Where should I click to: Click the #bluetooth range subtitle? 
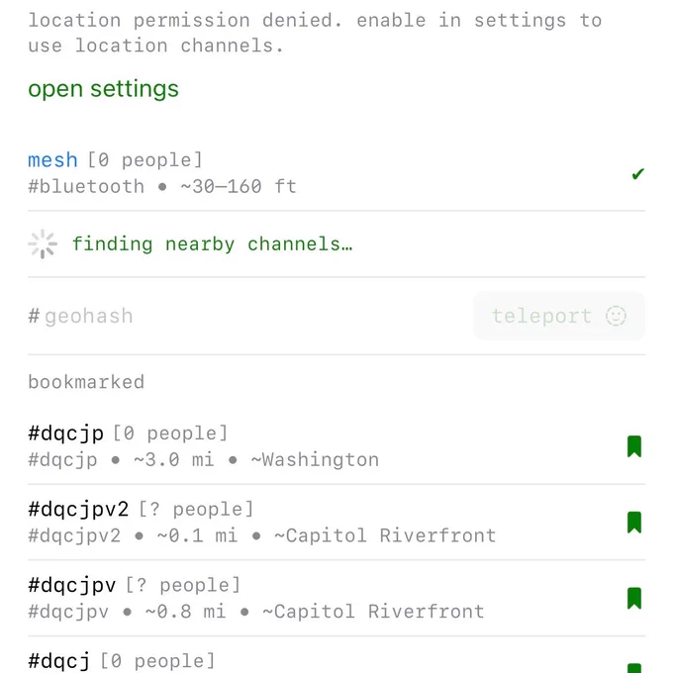tap(162, 187)
